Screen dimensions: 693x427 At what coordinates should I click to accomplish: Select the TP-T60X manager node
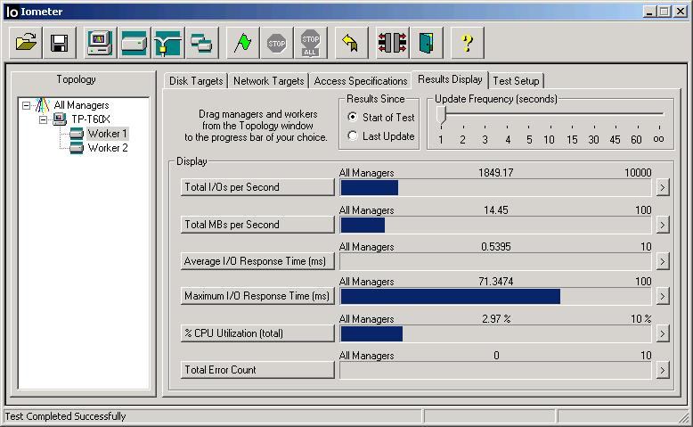(x=91, y=119)
